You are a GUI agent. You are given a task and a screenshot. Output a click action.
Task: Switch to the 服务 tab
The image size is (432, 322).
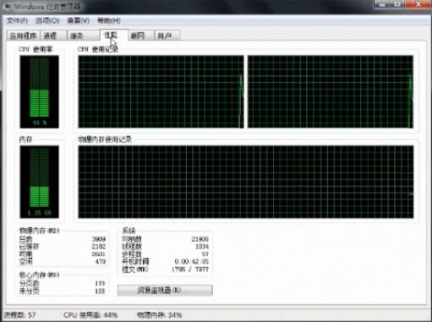(x=83, y=35)
